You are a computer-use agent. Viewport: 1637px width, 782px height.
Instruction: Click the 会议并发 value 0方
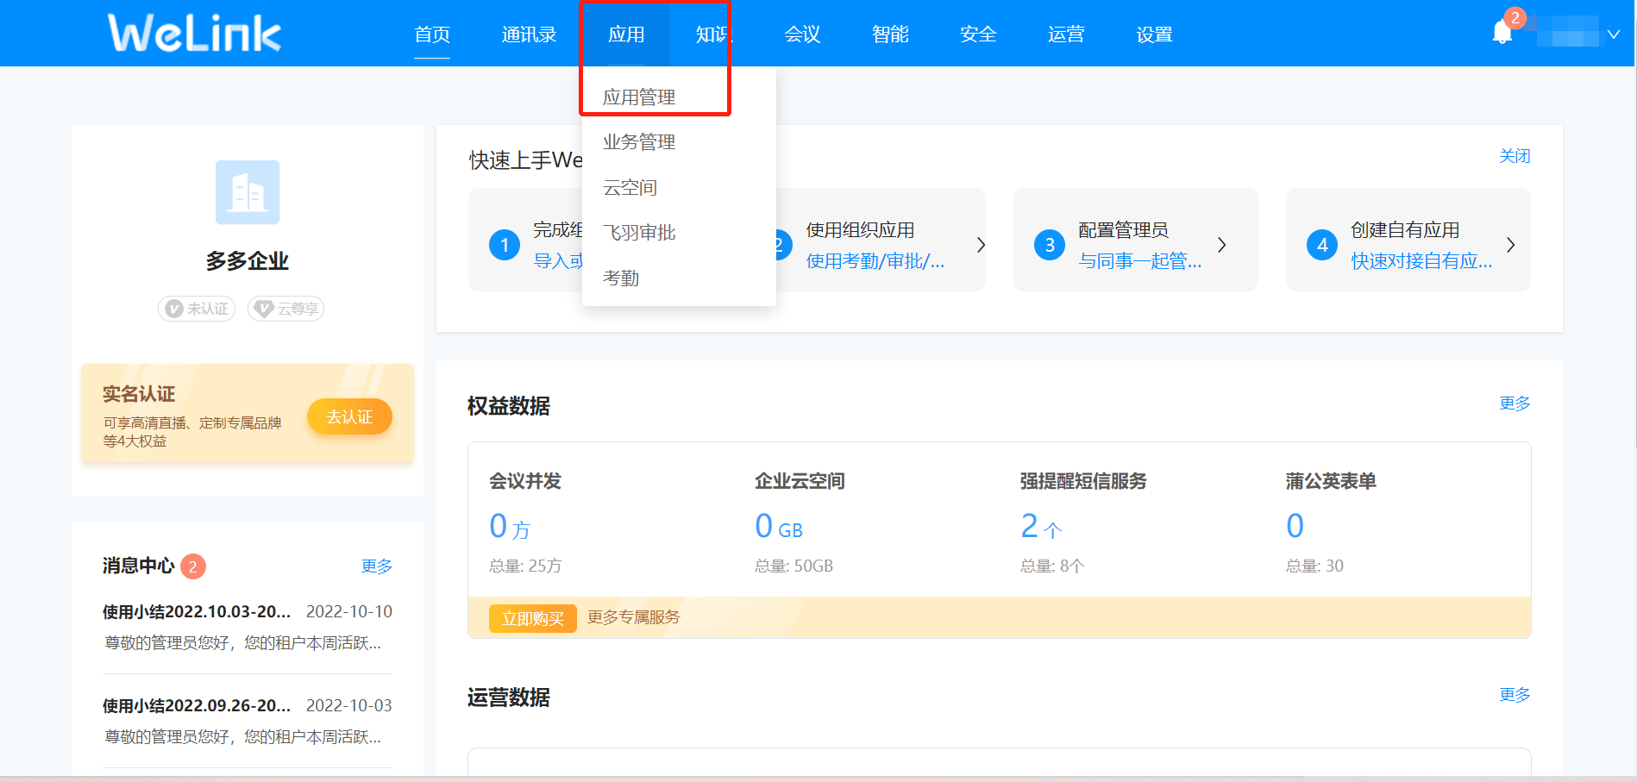click(x=510, y=526)
